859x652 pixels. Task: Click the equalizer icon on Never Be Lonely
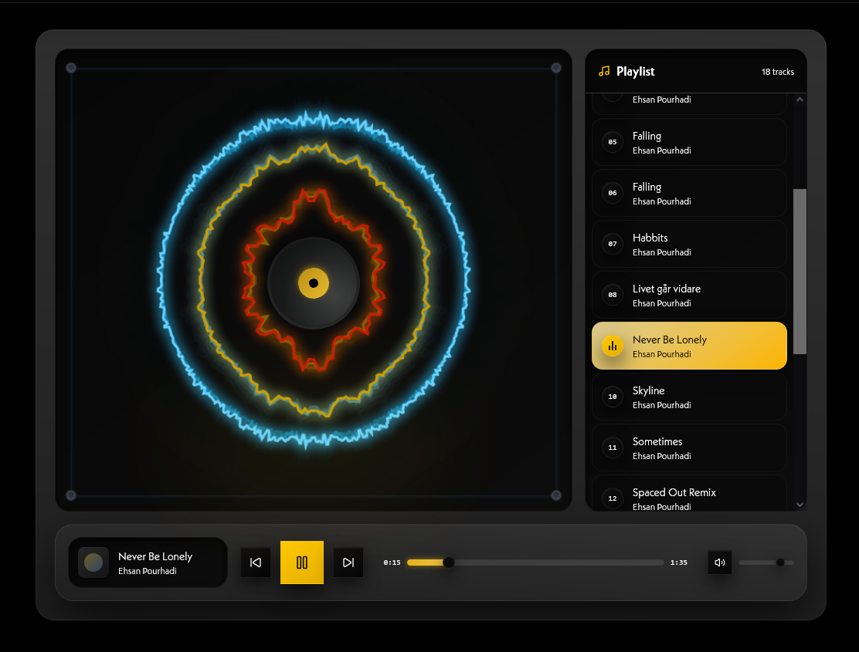point(612,346)
